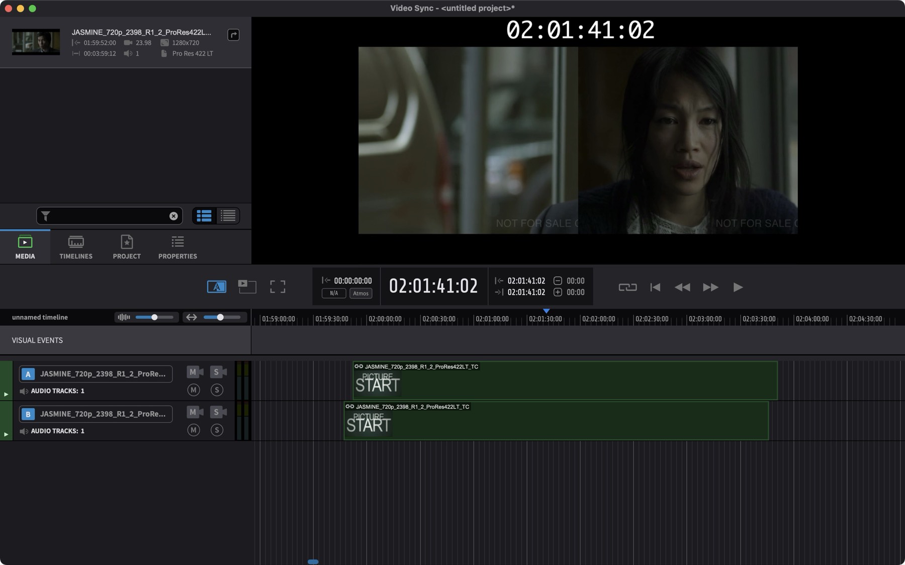Expand track A with the triangle

pyautogui.click(x=6, y=395)
